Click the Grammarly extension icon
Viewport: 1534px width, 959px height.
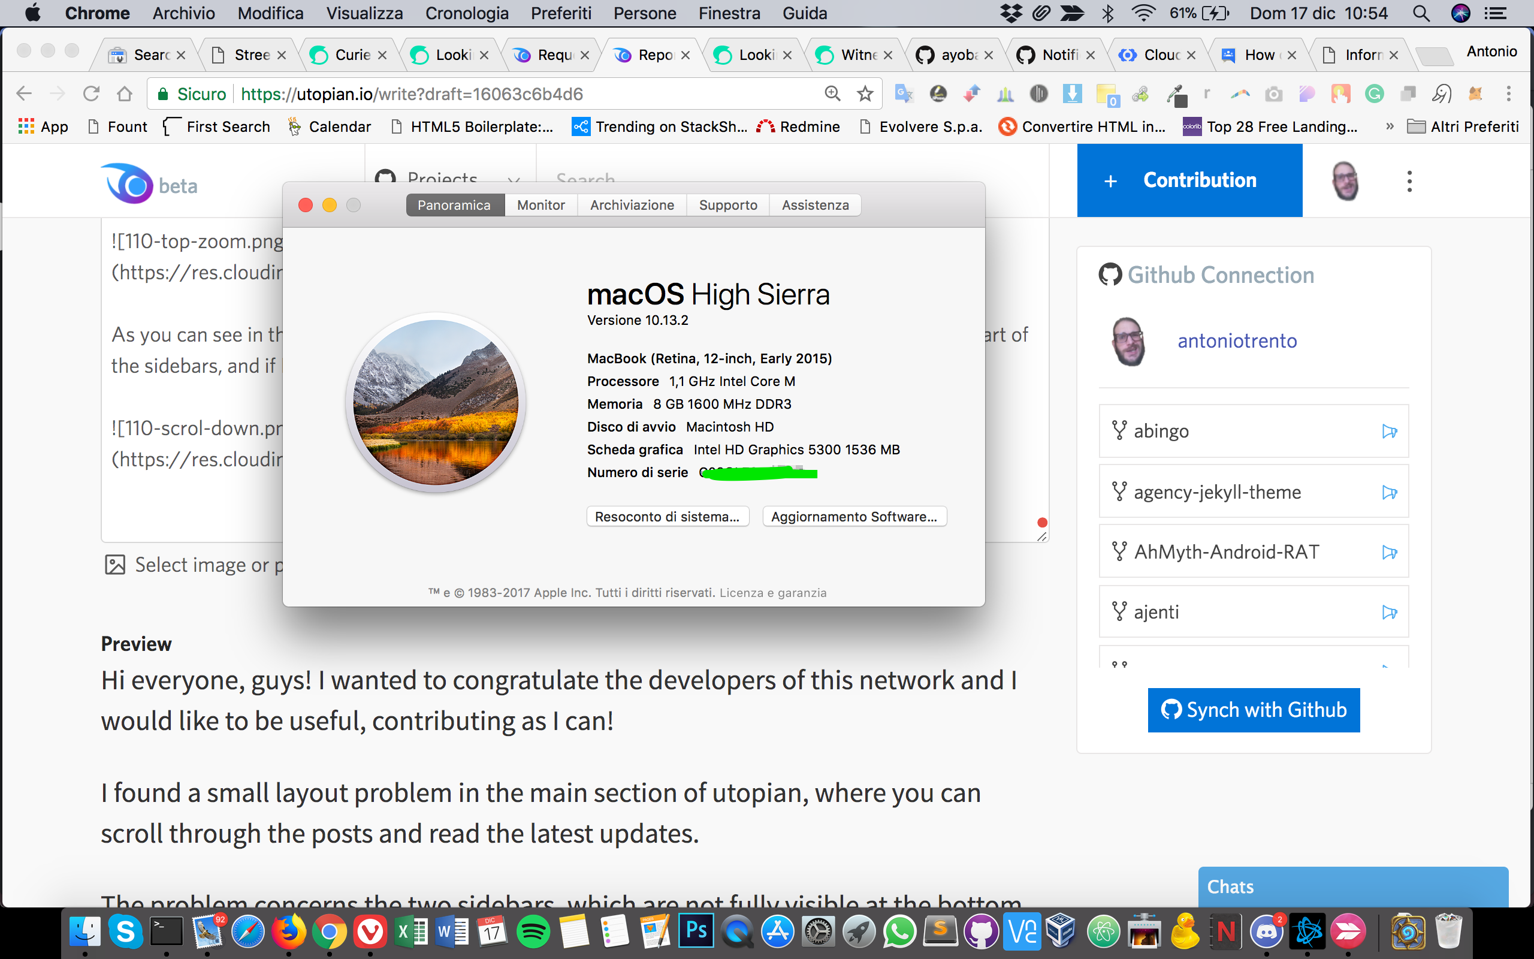tap(1373, 94)
